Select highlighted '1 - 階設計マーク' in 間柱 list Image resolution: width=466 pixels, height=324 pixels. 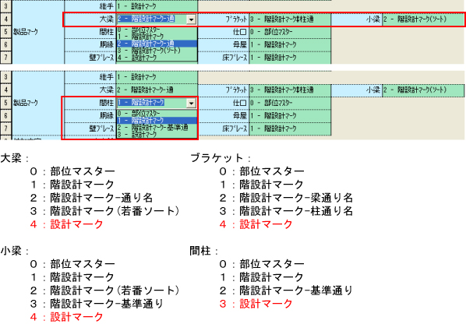point(157,120)
